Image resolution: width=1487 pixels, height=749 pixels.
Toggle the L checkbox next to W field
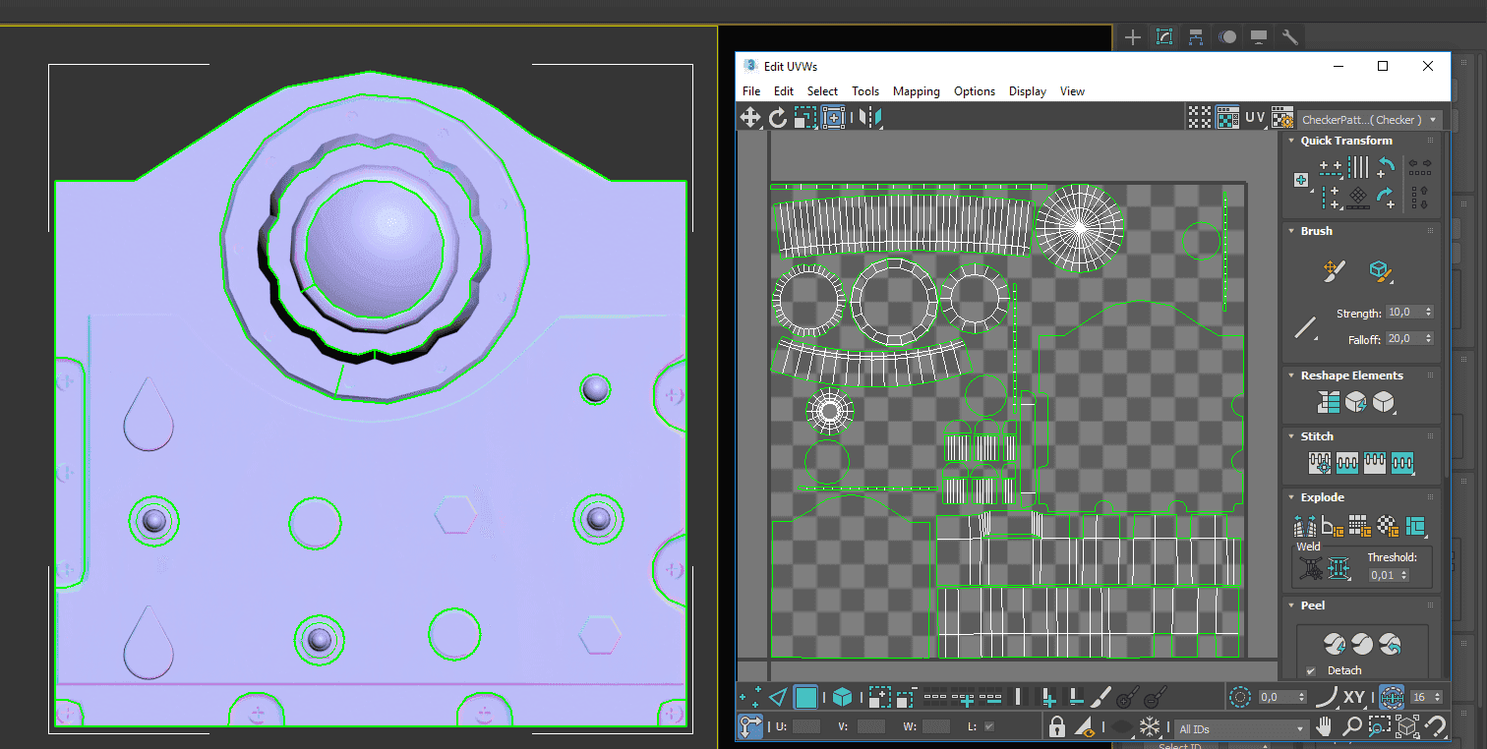click(988, 726)
